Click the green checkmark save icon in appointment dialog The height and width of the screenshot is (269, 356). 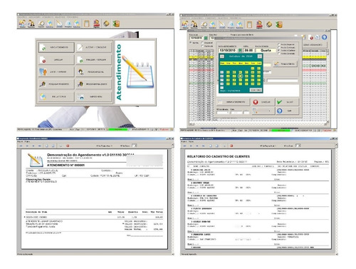pyautogui.click(x=279, y=102)
